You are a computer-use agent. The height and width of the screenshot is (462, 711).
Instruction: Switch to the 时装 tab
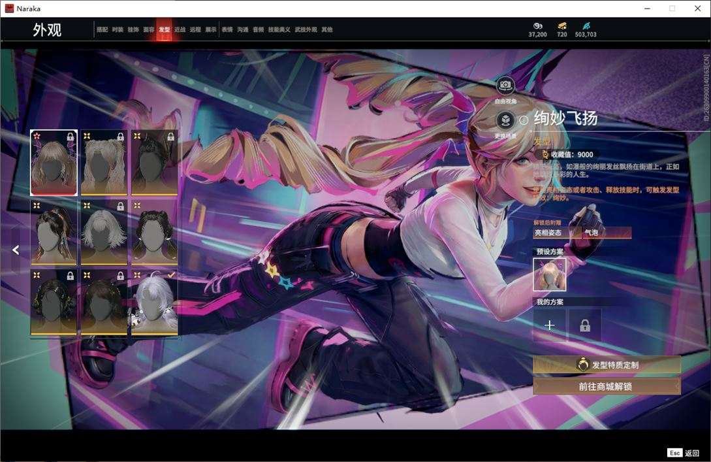pyautogui.click(x=118, y=29)
